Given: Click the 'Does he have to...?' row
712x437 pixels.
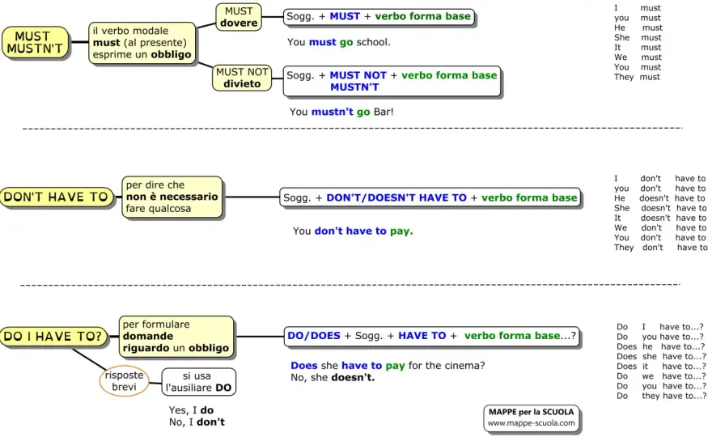Looking at the screenshot, I should click(x=661, y=346).
